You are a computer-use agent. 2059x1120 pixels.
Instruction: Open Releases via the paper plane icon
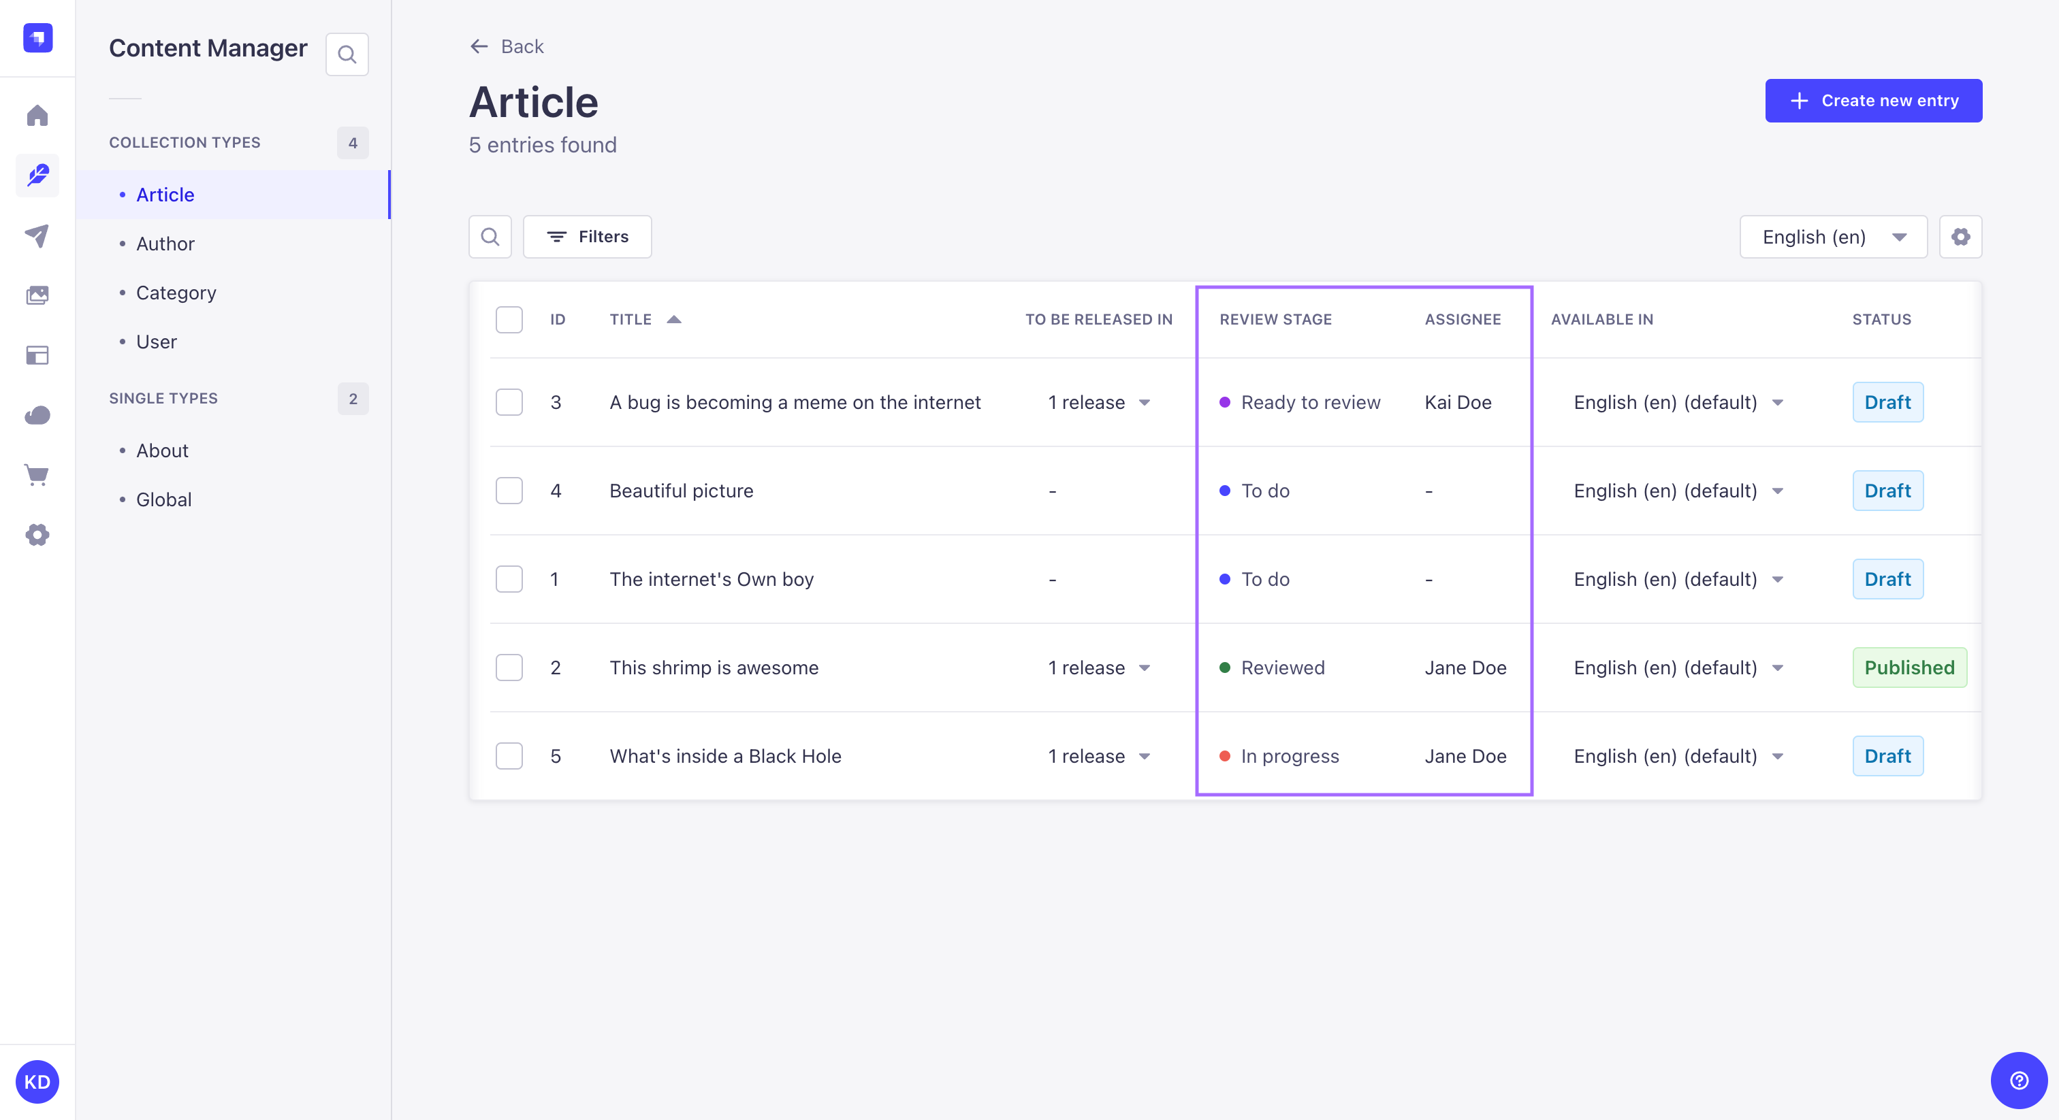(x=37, y=235)
